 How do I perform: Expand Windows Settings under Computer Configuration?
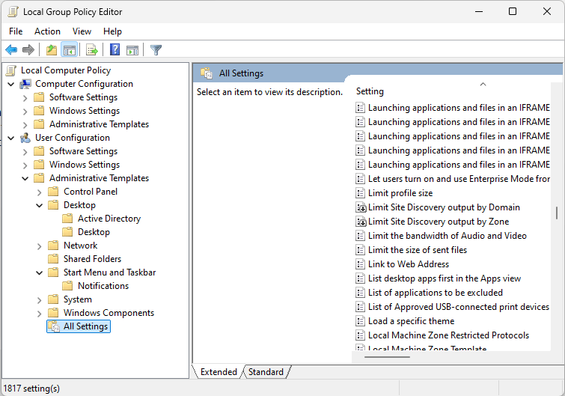tap(25, 112)
